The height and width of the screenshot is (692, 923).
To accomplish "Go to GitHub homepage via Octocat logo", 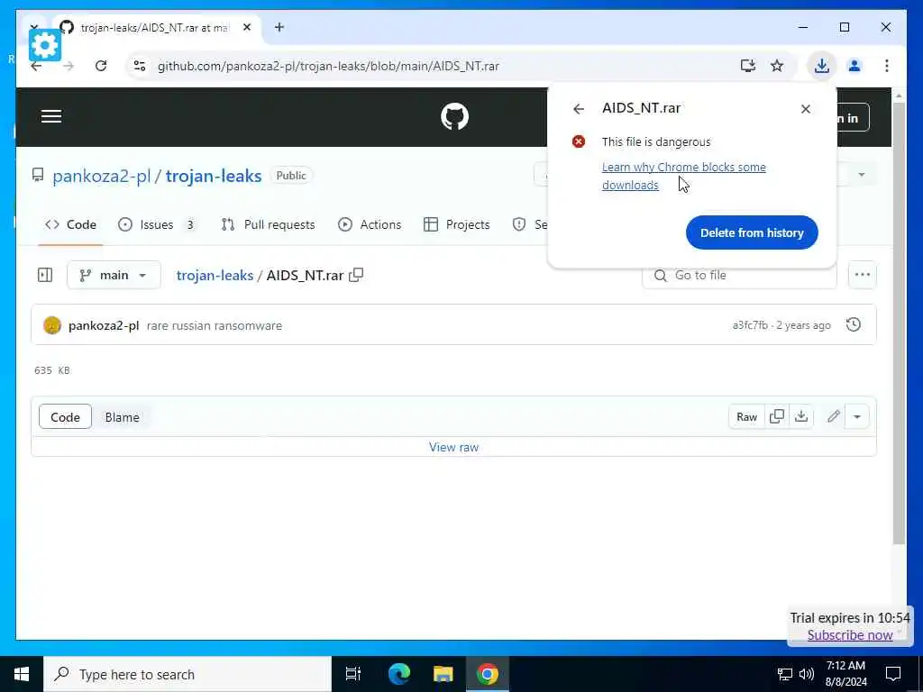I will coord(454,116).
